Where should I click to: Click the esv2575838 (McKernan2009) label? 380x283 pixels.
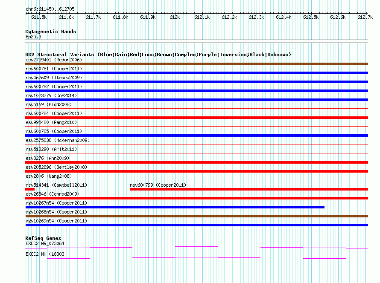pos(58,140)
